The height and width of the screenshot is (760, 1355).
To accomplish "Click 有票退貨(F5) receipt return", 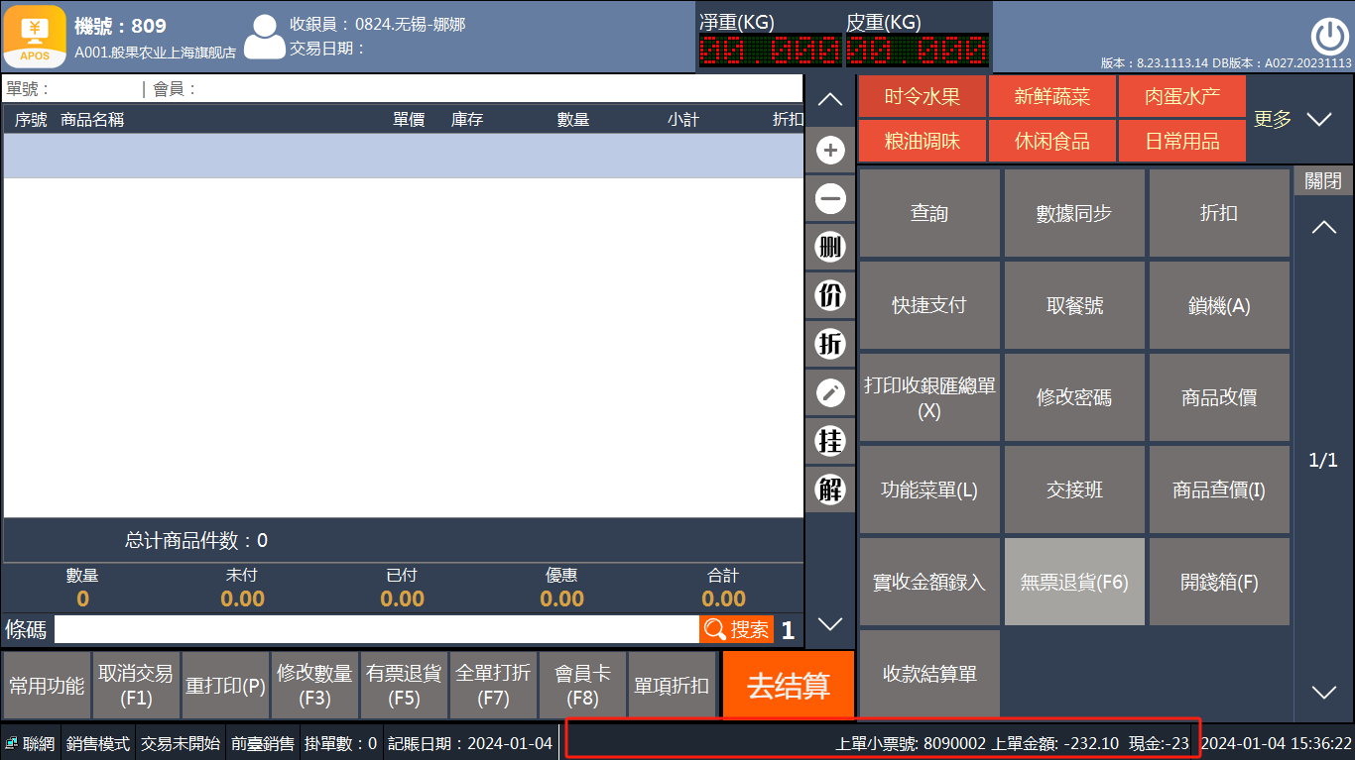I will (x=404, y=686).
